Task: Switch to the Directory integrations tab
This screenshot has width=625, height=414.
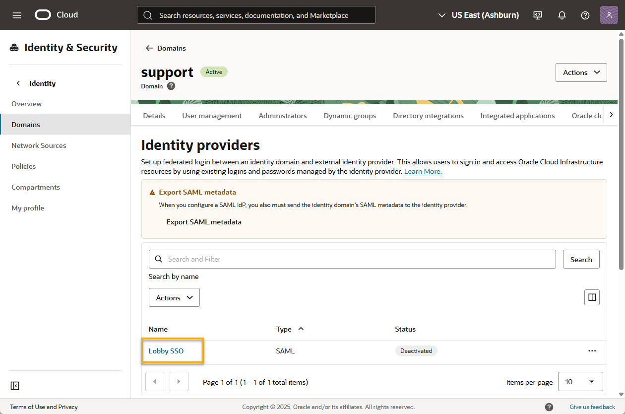Action: (429, 116)
